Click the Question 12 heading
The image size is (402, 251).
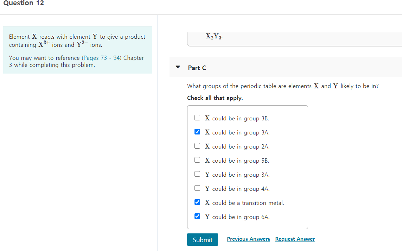[x=24, y=4]
